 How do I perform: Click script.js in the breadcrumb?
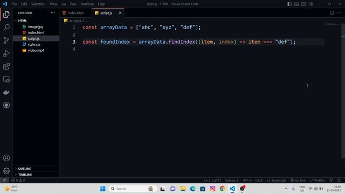tap(75, 20)
